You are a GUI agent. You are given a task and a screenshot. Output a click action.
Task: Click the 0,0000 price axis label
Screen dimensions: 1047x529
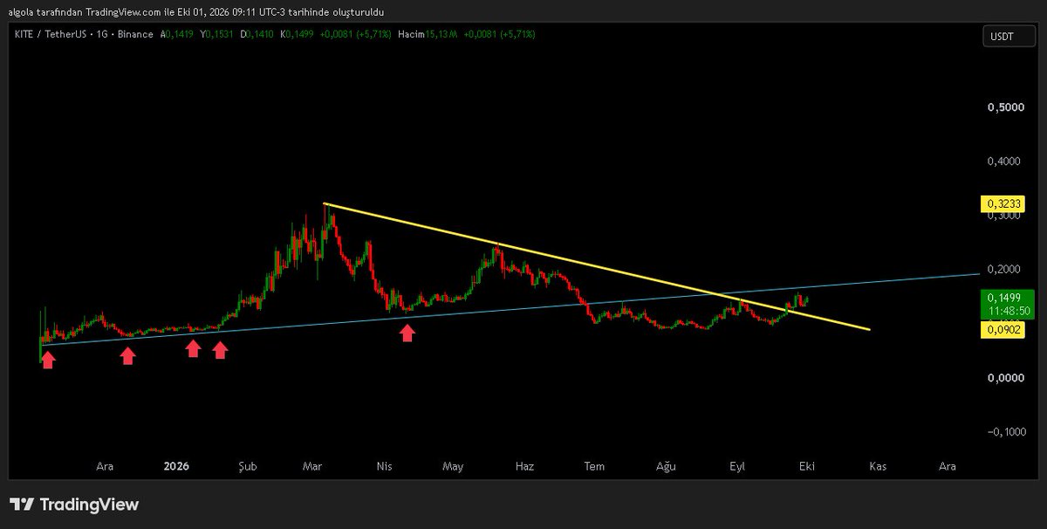click(x=1005, y=378)
